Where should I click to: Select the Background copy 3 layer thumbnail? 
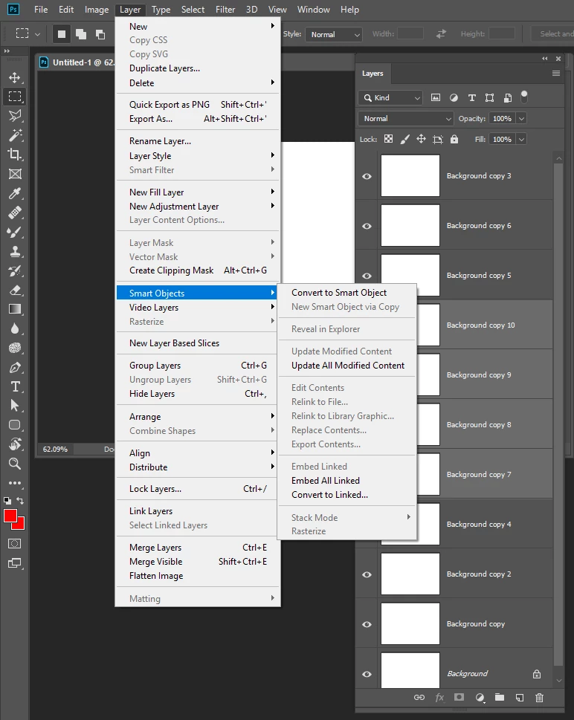pos(410,176)
